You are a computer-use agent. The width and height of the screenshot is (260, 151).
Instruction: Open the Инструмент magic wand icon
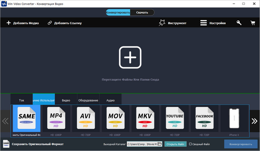[x=162, y=23]
